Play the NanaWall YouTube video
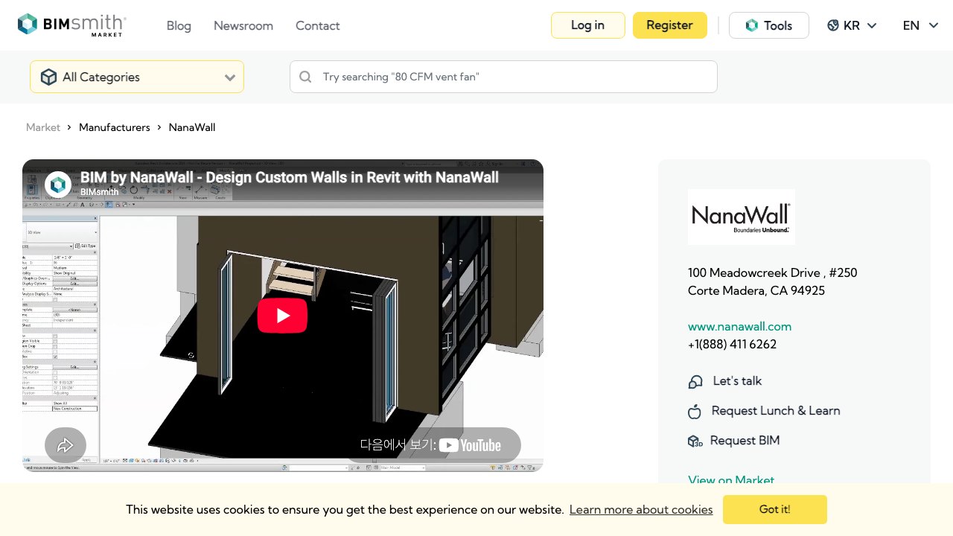Screen dimensions: 953x536 click(283, 316)
